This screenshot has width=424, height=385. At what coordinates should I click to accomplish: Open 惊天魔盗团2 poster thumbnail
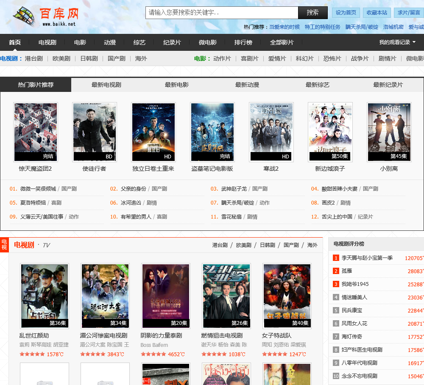pos(36,132)
